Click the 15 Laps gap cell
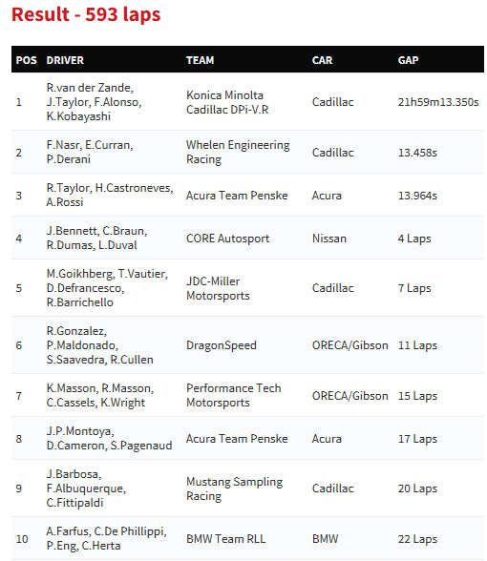The height and width of the screenshot is (561, 487). tap(417, 396)
